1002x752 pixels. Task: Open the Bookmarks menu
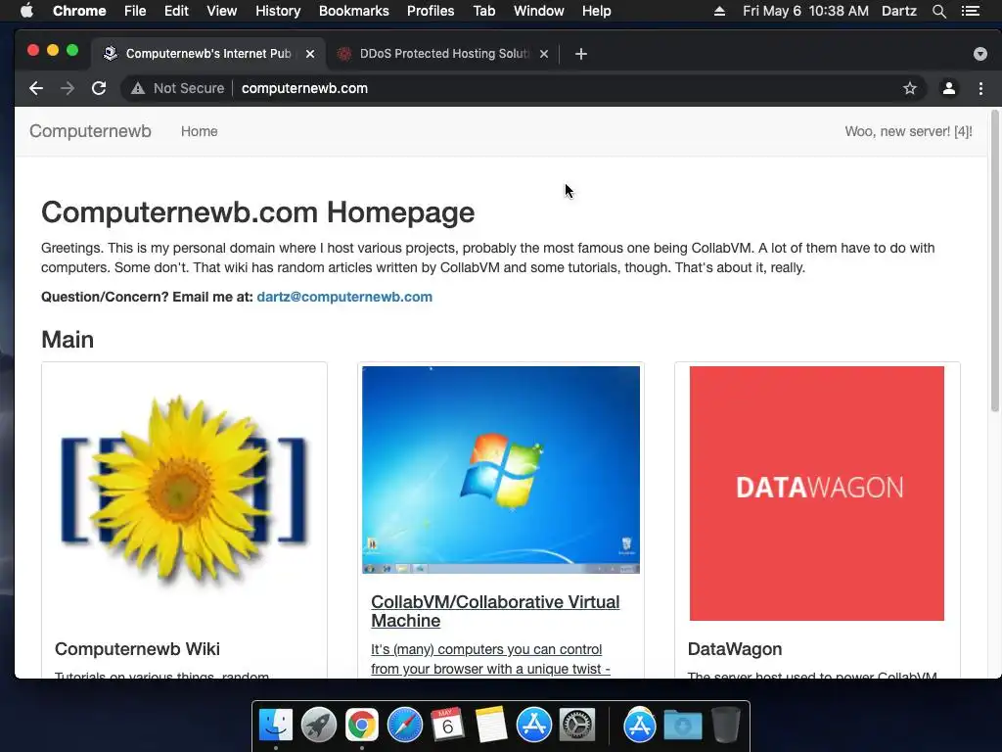(354, 11)
